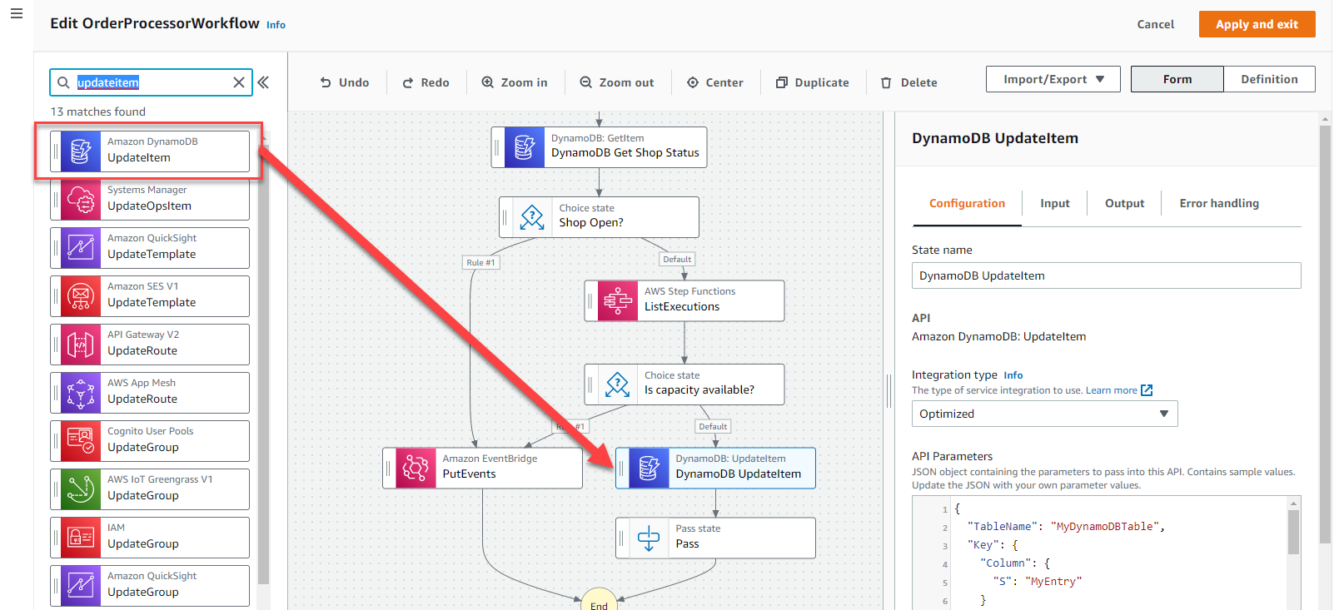Select the DynamoDB UpdateItem node on canvas
This screenshot has height=610, width=1339.
click(x=716, y=468)
